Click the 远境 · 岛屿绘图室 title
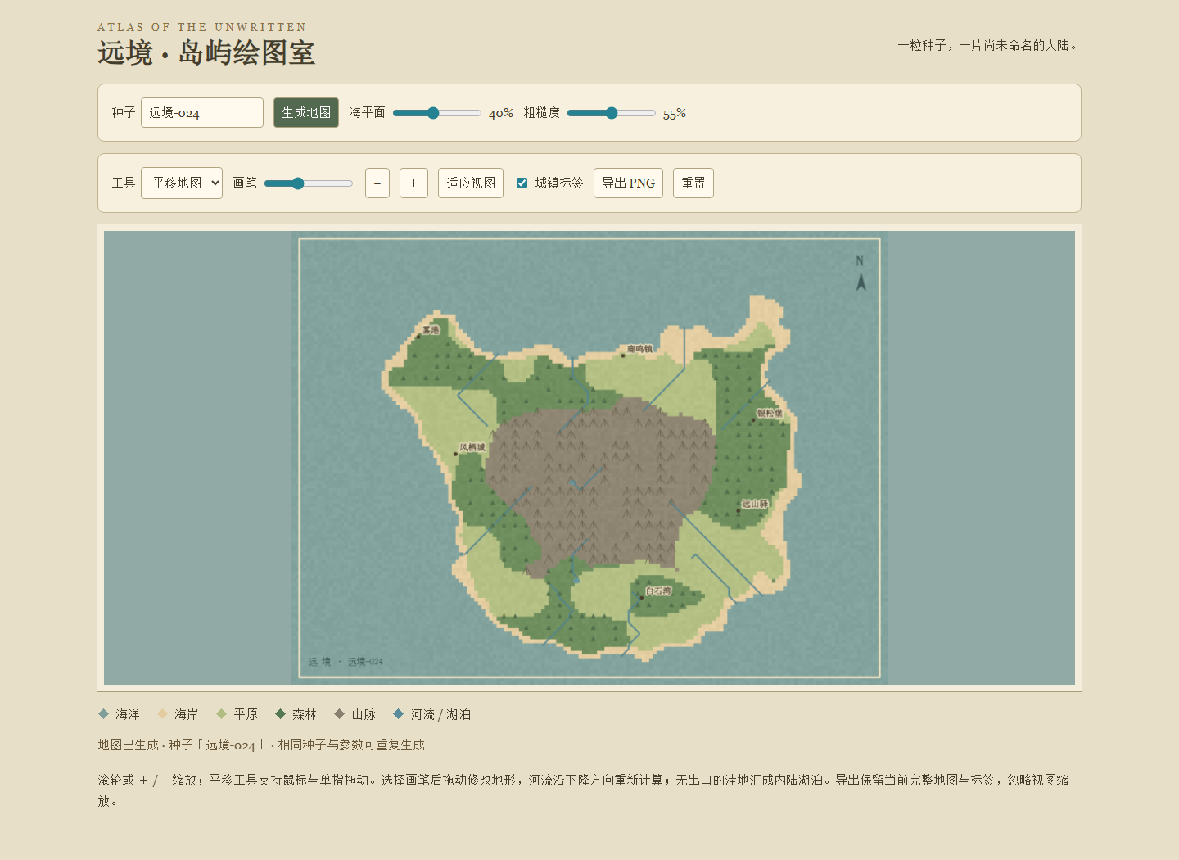1179x860 pixels. [206, 52]
